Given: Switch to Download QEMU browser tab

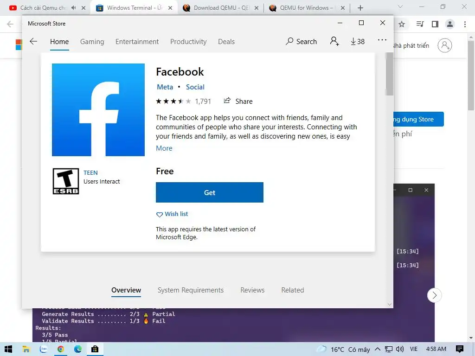Looking at the screenshot, I should 220,8.
